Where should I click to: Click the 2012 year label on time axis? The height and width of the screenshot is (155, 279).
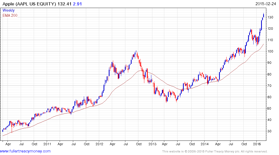point(99,144)
